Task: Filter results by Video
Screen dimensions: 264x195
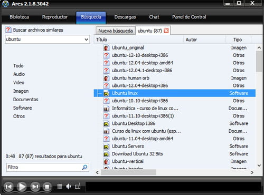Action: pyautogui.click(x=18, y=83)
